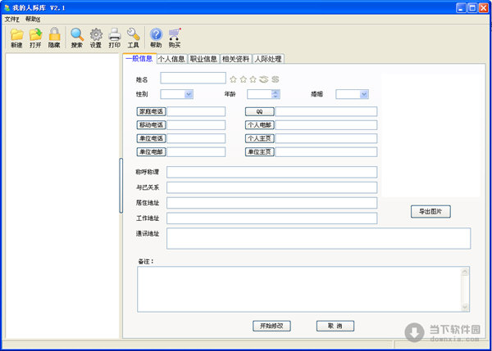Increase 年龄 with the up spinner arrow

click(x=276, y=92)
